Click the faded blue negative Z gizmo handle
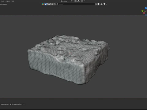Viewport: 147px width, 110px height. click(x=146, y=15)
